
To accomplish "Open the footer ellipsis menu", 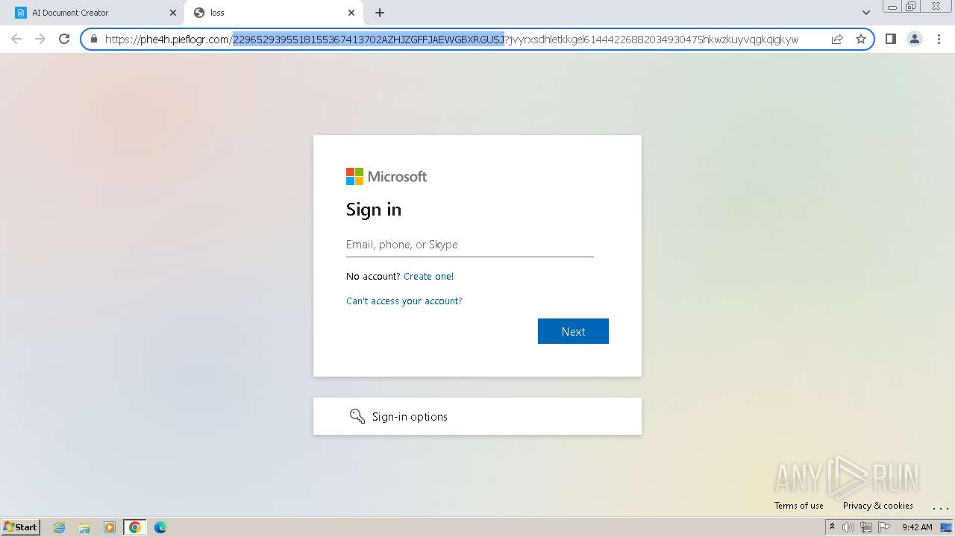I will click(941, 506).
